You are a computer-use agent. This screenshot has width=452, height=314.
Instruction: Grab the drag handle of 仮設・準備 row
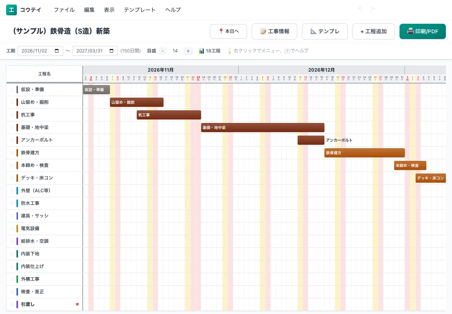pyautogui.click(x=12, y=90)
